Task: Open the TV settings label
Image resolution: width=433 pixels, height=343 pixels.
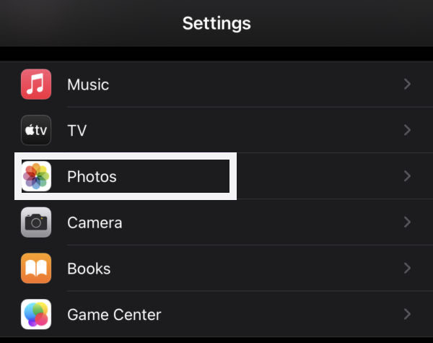Action: pyautogui.click(x=77, y=131)
